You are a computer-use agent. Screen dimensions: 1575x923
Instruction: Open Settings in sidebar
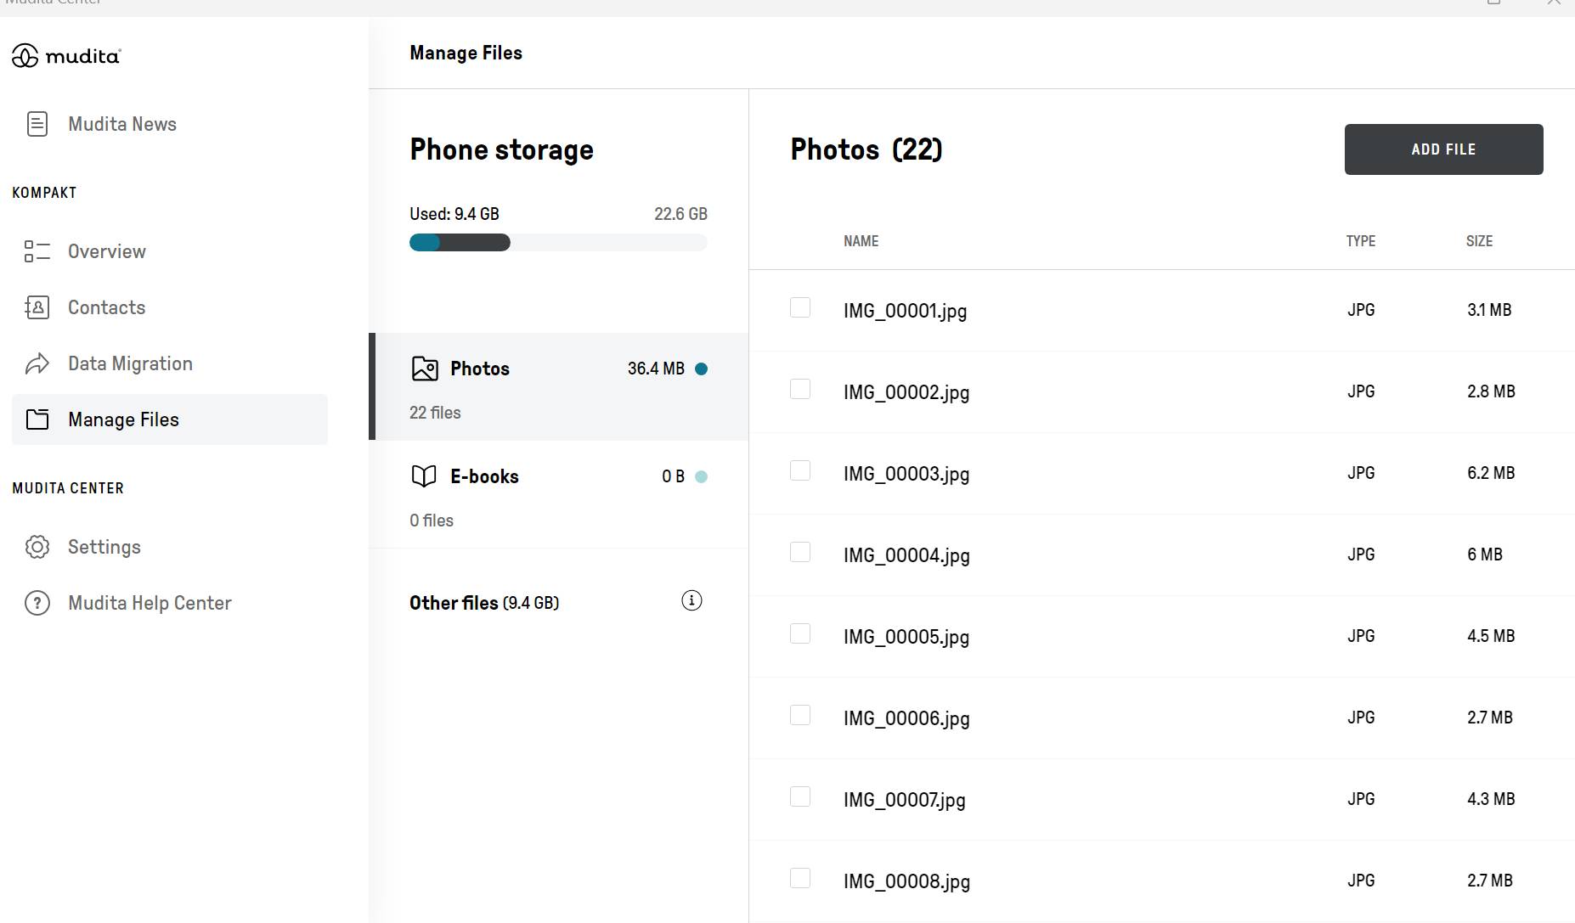pyautogui.click(x=170, y=547)
